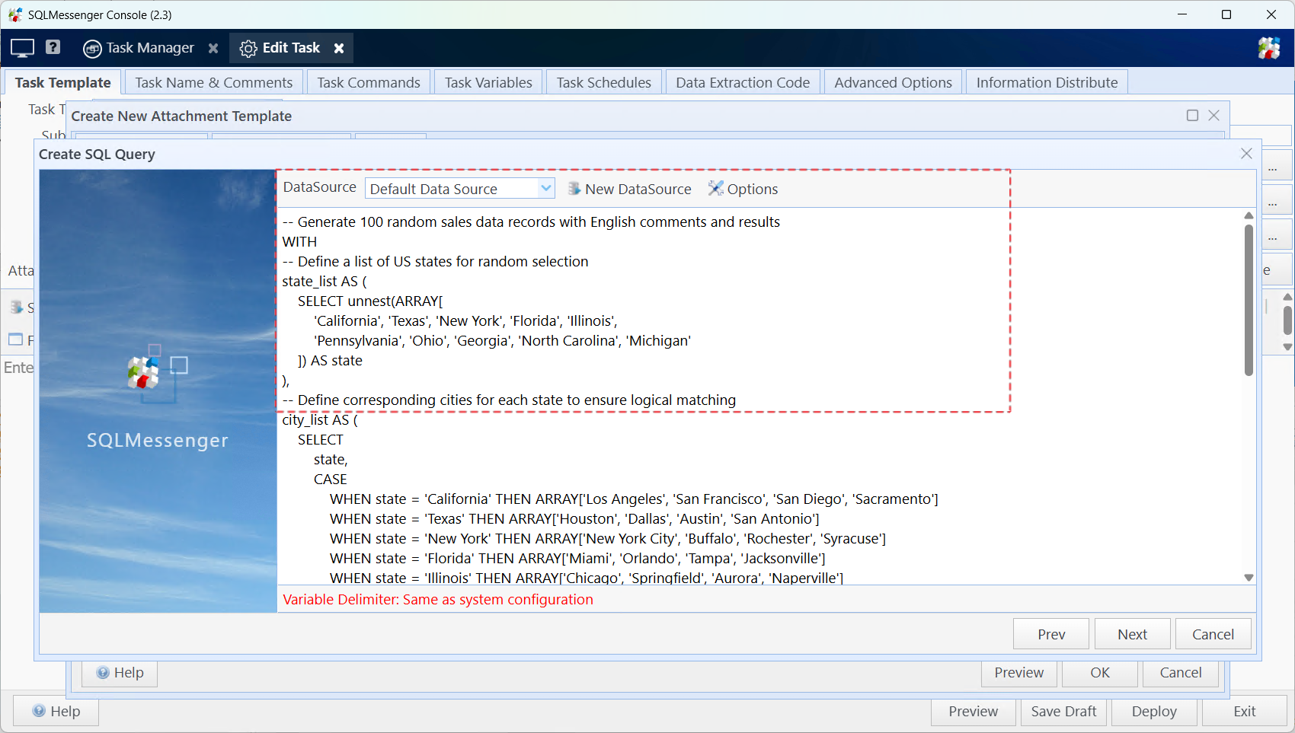The height and width of the screenshot is (733, 1295).
Task: Click the Deploy button
Action: tap(1153, 712)
